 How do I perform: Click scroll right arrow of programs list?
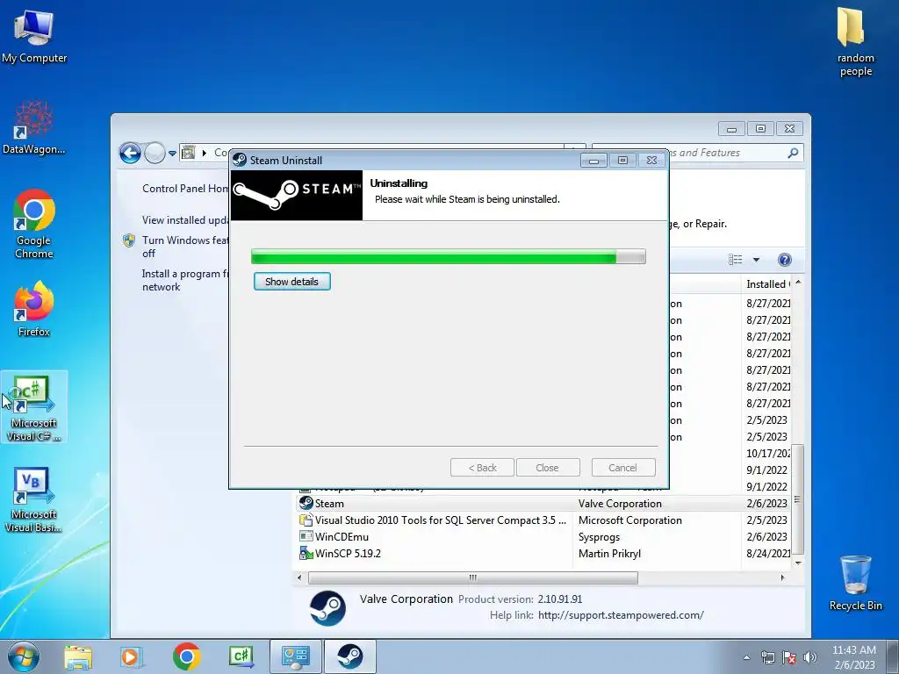pyautogui.click(x=782, y=577)
